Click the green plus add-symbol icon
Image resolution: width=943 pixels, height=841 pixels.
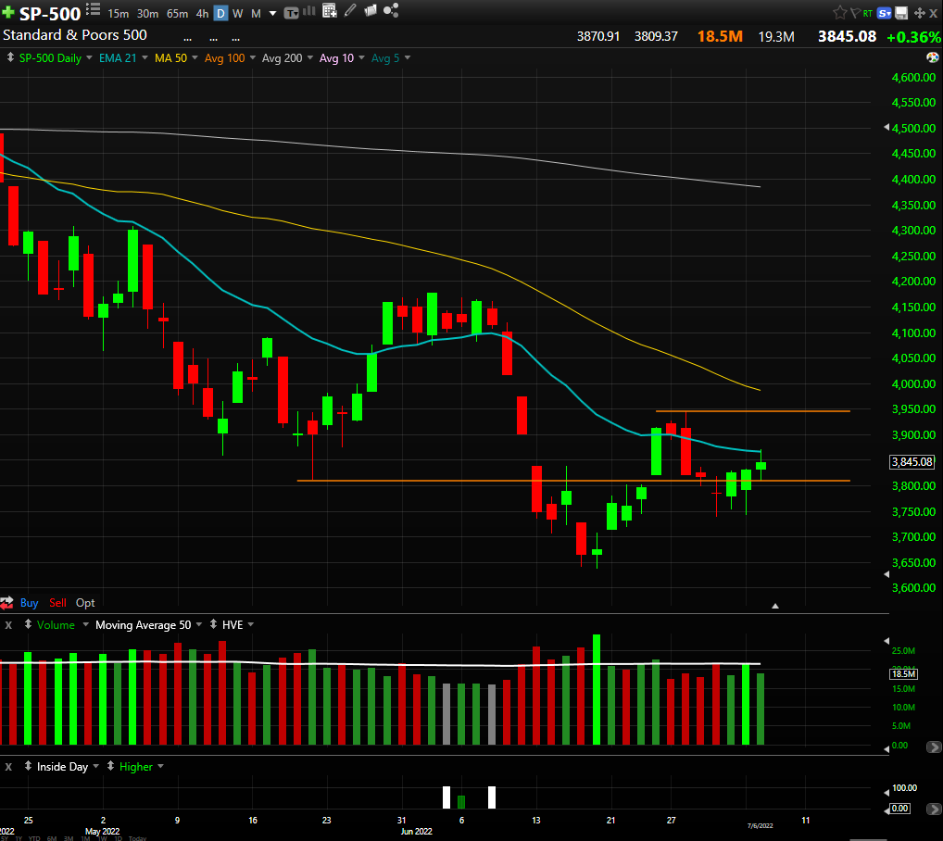(8, 12)
